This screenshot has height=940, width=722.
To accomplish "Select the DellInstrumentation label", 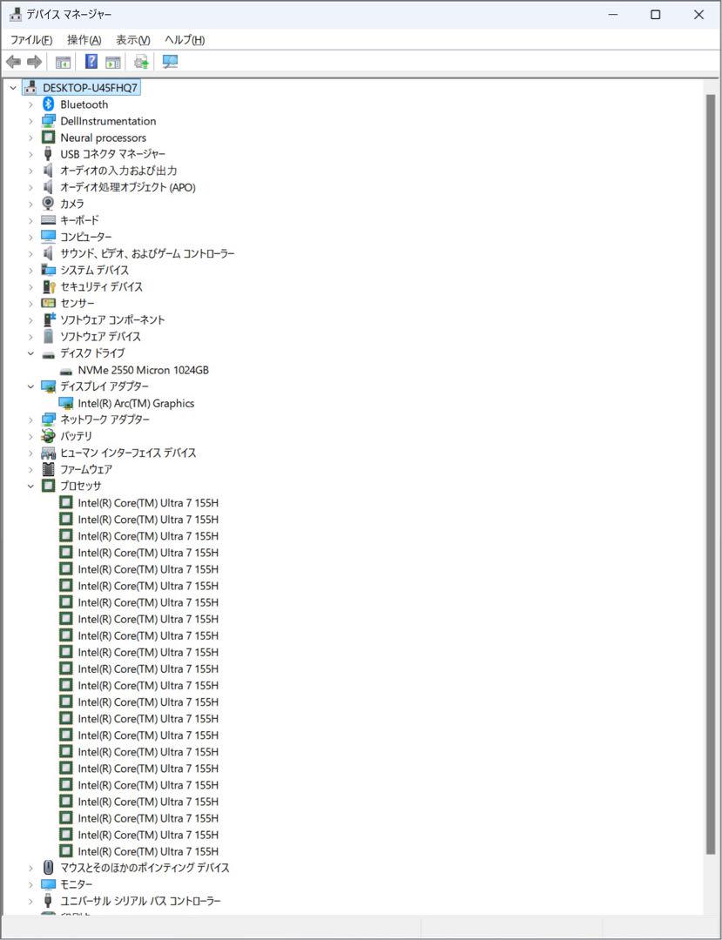I will (x=108, y=121).
